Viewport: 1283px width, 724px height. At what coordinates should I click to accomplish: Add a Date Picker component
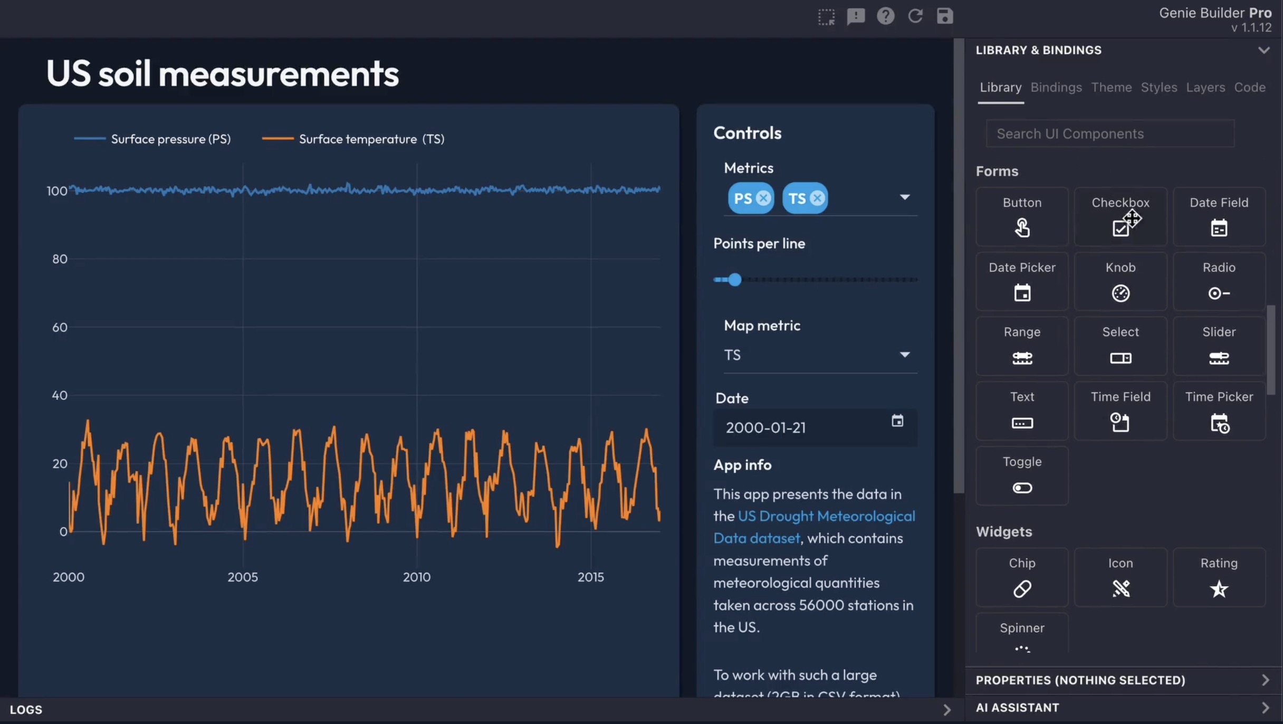[1022, 281]
